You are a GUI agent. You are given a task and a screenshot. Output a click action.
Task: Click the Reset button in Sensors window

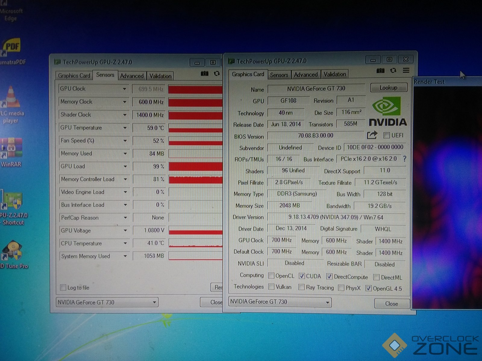(217, 287)
